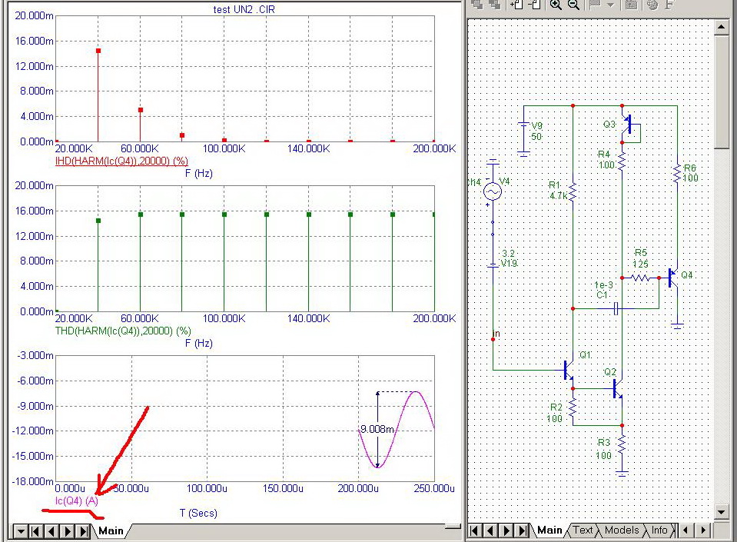Go to previous analysis plot page

pyautogui.click(x=51, y=532)
